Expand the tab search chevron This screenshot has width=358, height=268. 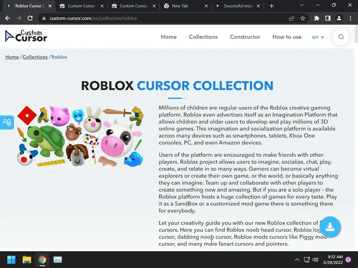pos(302,5)
